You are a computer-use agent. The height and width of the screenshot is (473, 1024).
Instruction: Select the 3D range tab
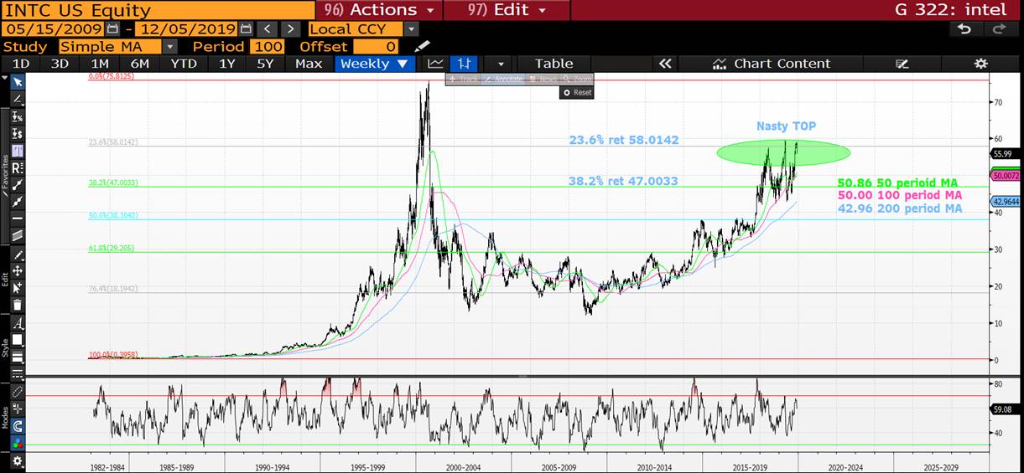tap(60, 64)
